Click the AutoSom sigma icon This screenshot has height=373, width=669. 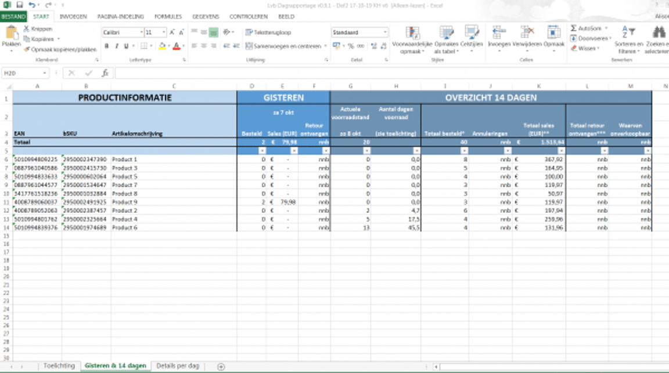click(573, 28)
